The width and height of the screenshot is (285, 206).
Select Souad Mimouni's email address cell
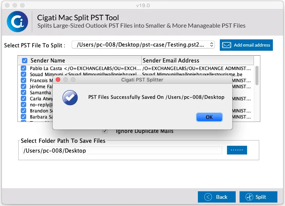point(192,74)
